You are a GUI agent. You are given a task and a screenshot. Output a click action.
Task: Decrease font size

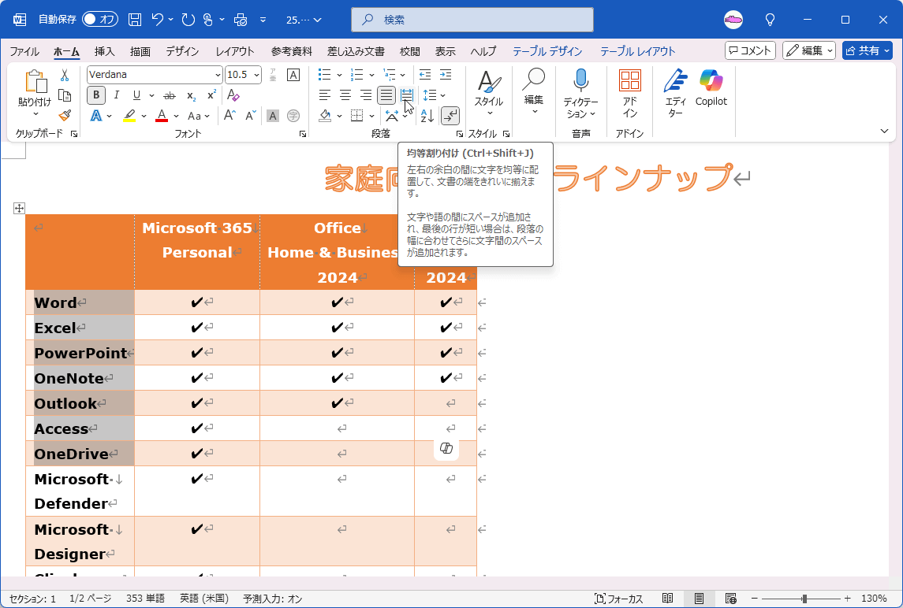point(251,116)
